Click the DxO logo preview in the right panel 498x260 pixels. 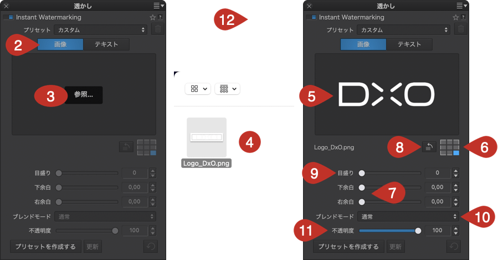click(387, 94)
